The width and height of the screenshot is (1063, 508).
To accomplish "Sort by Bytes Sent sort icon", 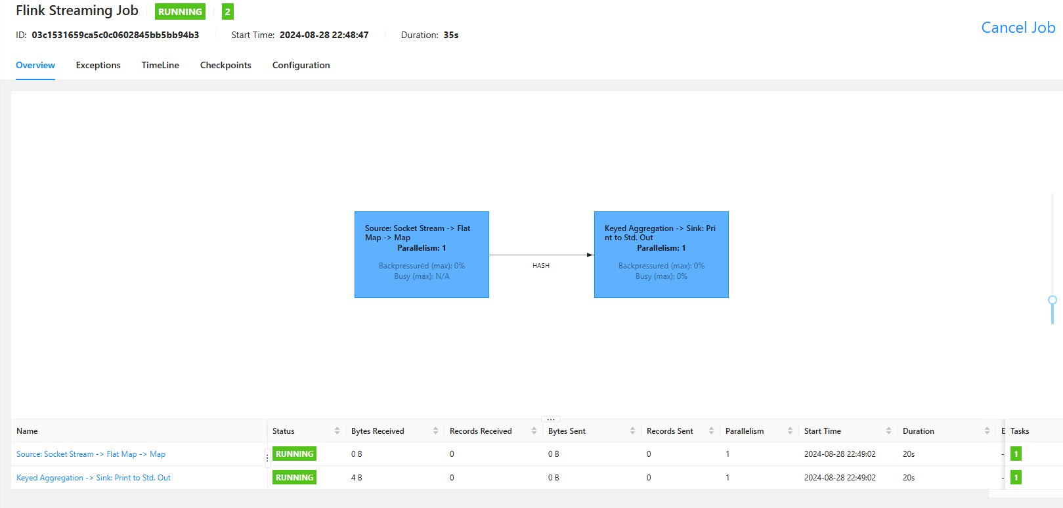I will coord(632,431).
